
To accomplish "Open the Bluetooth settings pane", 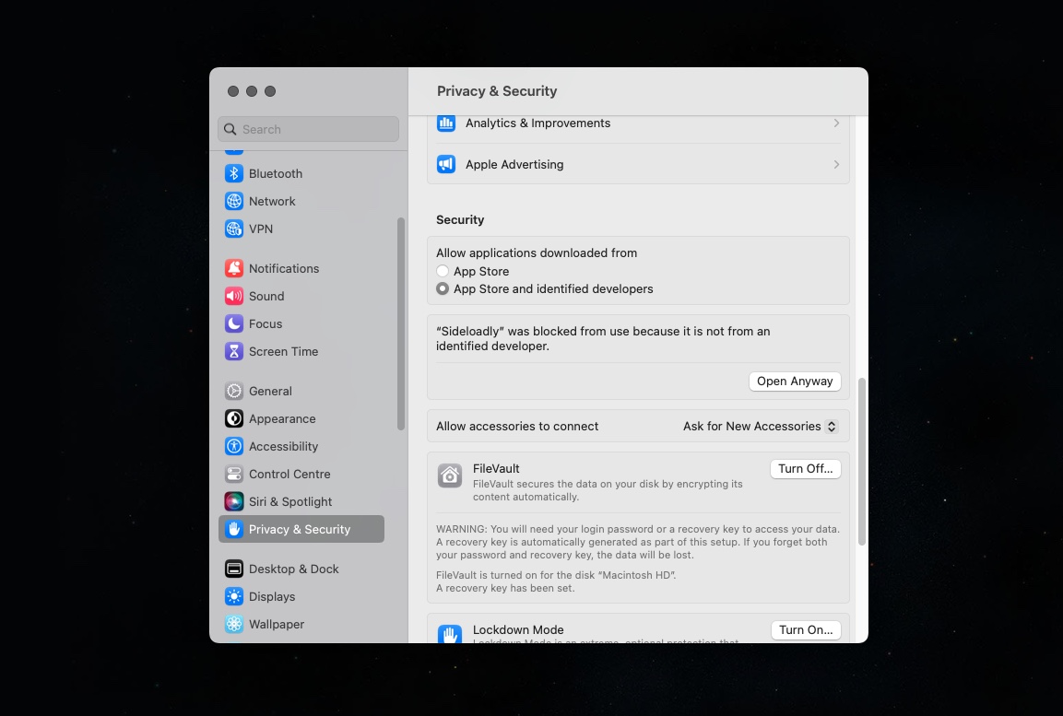I will point(276,173).
